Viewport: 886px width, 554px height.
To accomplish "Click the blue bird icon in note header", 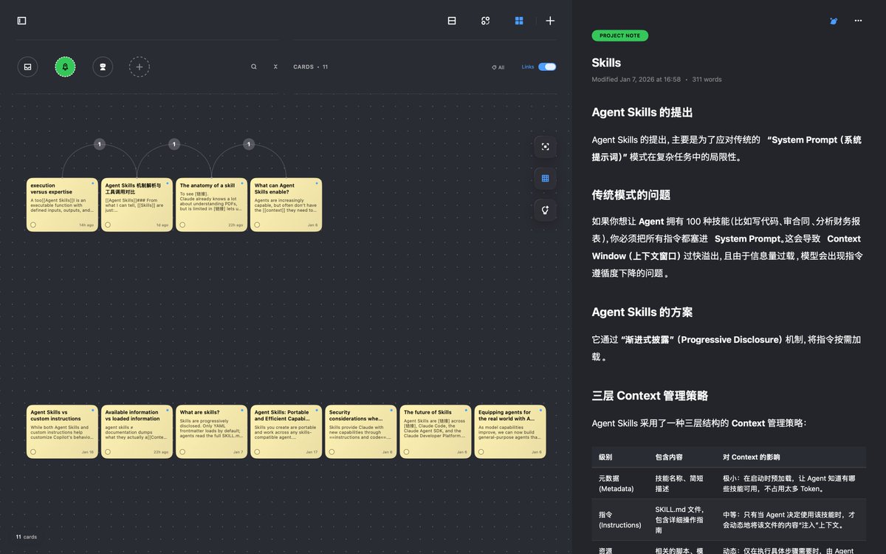I will pyautogui.click(x=834, y=21).
